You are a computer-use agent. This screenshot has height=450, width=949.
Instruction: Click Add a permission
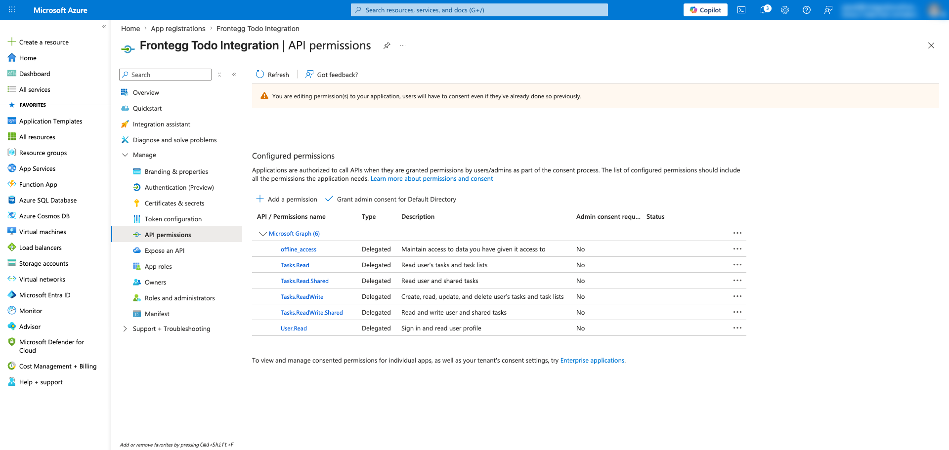click(287, 199)
